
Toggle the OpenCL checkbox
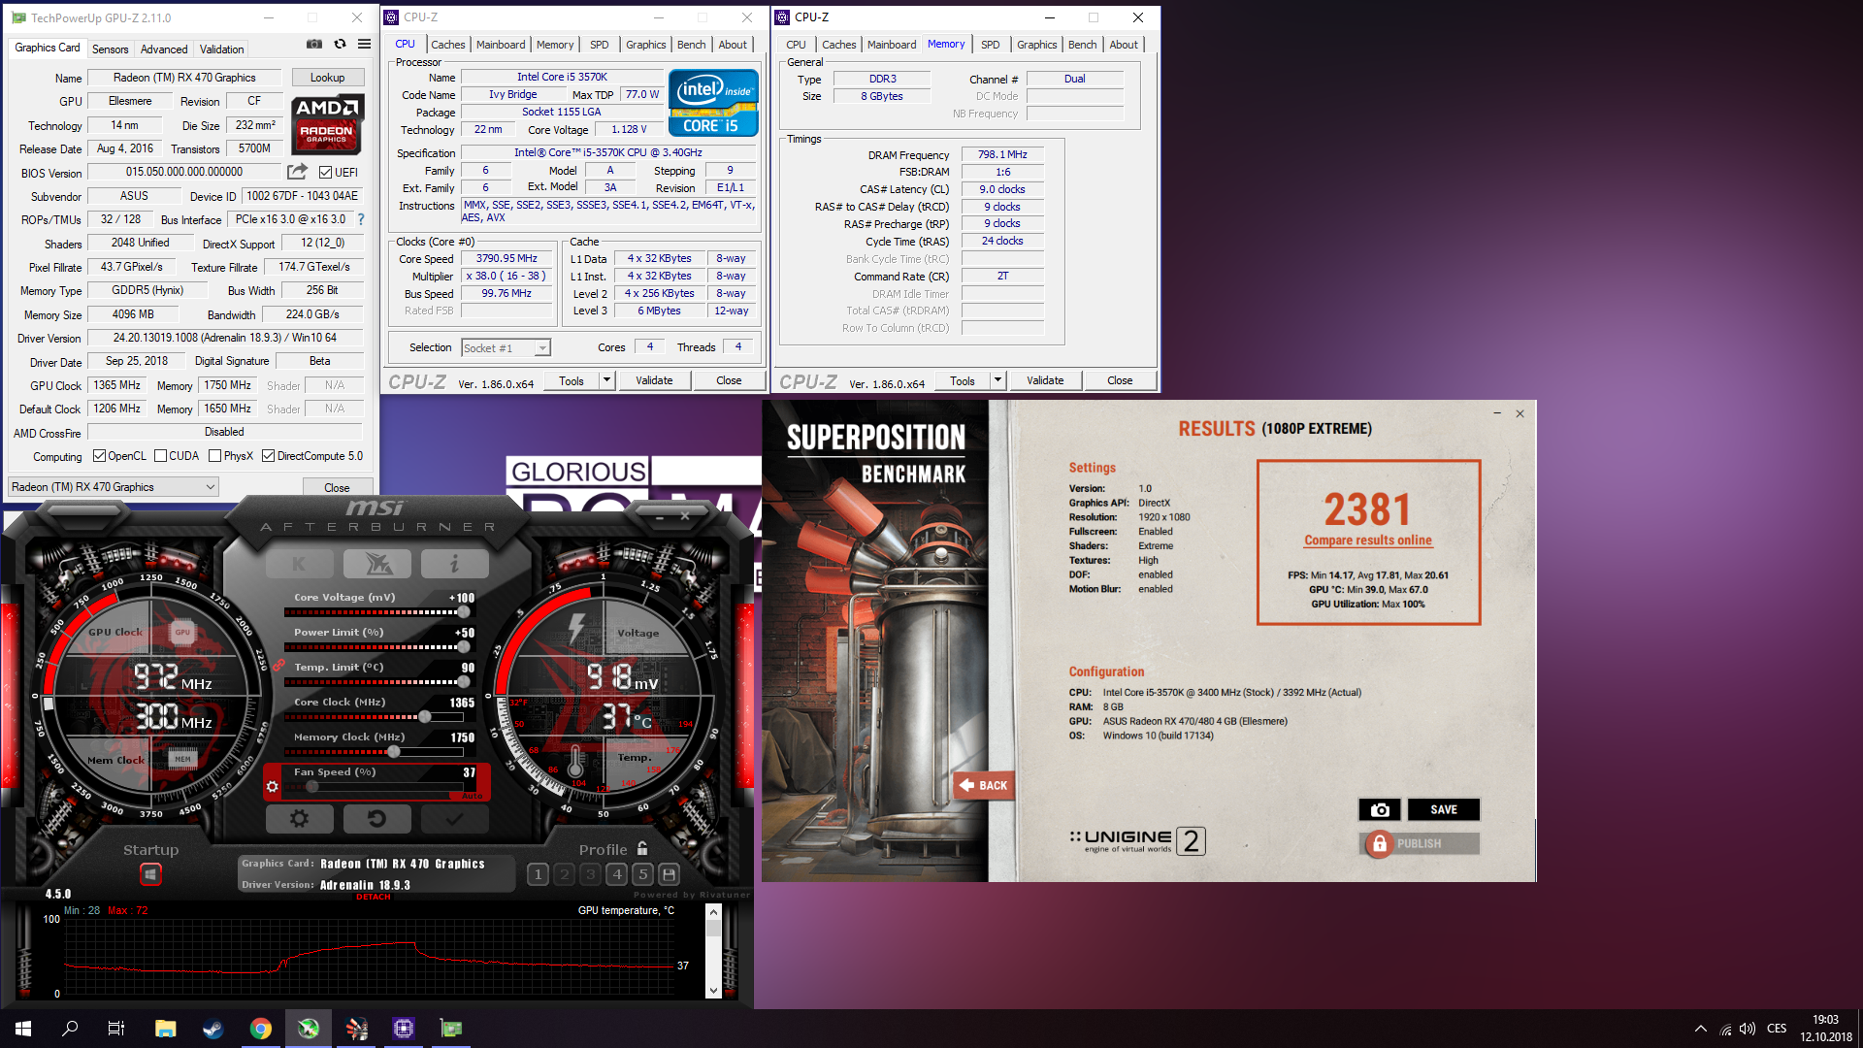tap(99, 456)
